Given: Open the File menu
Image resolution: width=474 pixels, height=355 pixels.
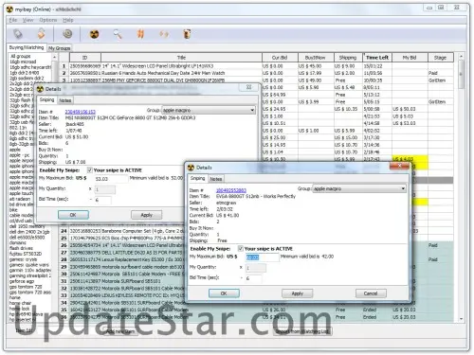Looking at the screenshot, I should tap(13, 20).
